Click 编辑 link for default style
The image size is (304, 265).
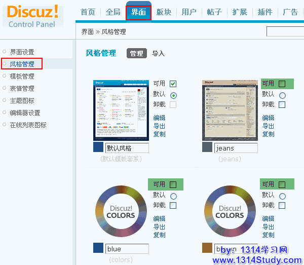click(x=160, y=118)
